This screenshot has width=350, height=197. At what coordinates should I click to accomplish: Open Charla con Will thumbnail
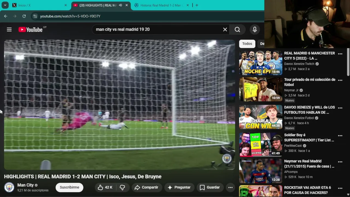[261, 117]
